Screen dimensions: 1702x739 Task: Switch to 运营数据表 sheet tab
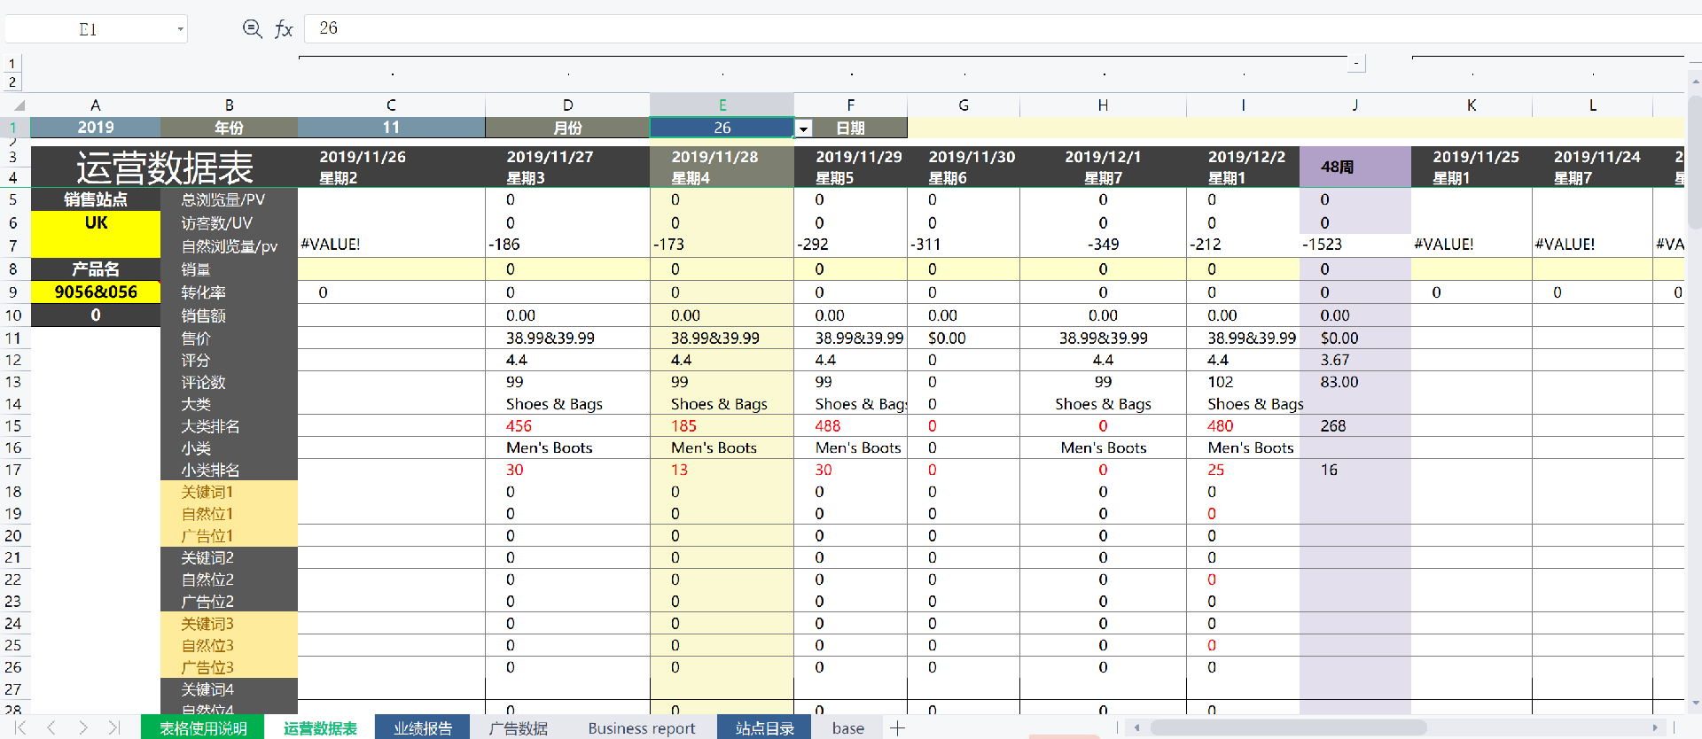tap(320, 727)
